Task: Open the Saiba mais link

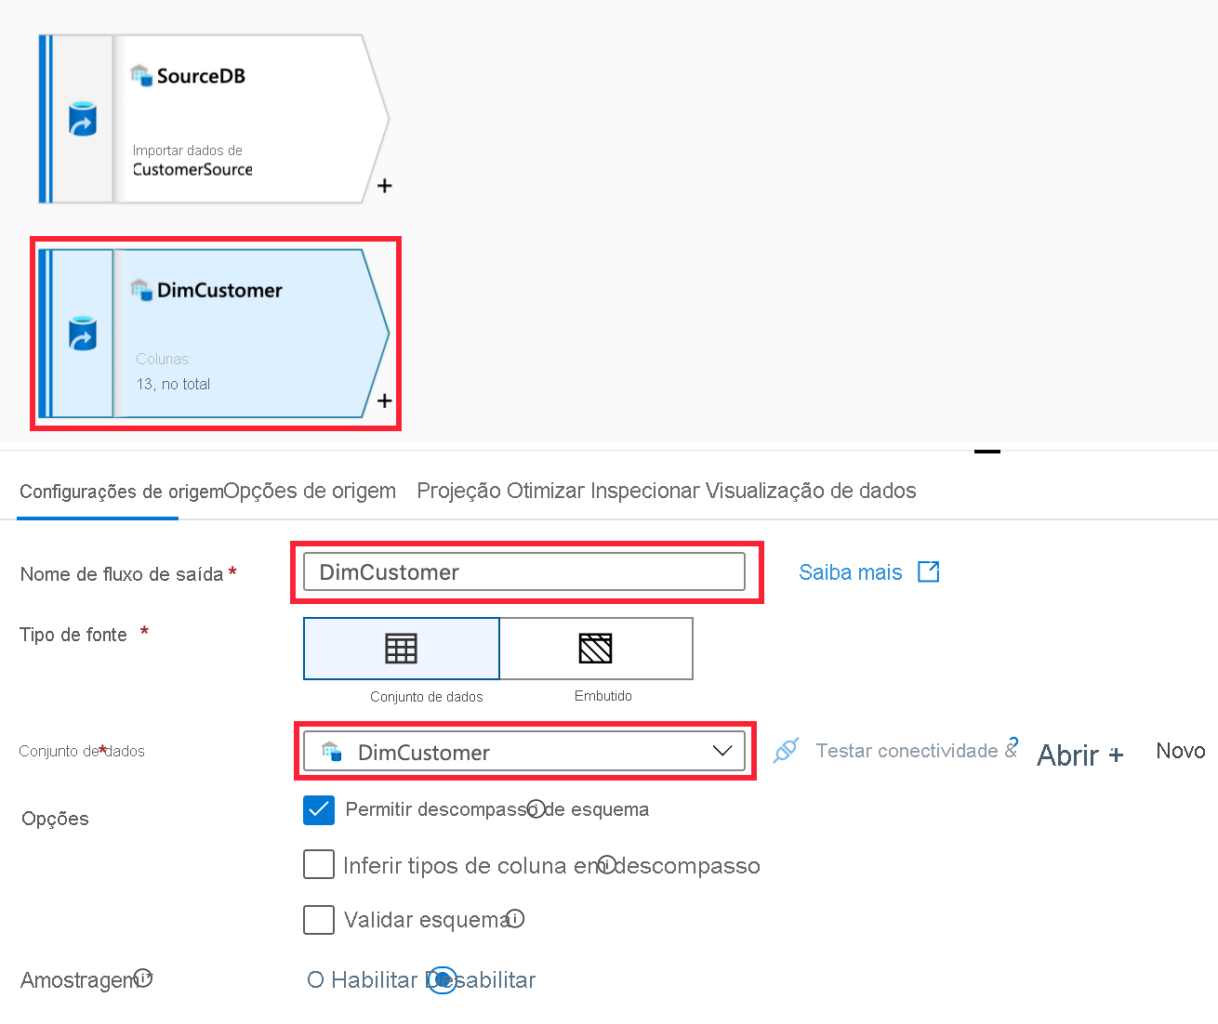Action: (850, 571)
